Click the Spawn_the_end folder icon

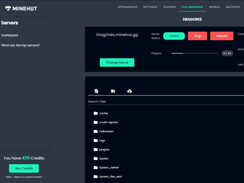(x=96, y=177)
